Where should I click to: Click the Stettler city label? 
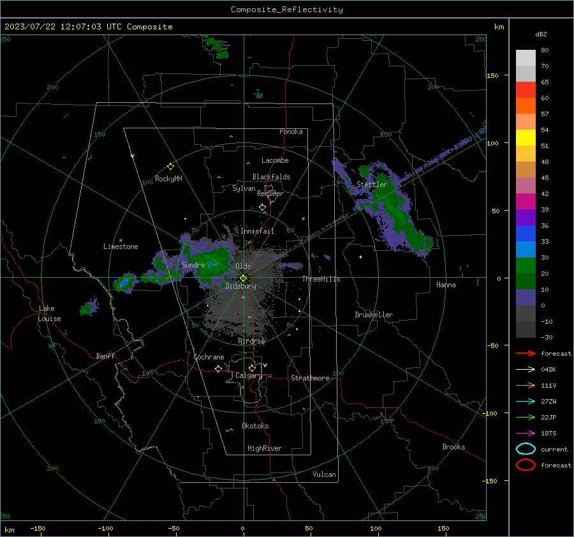[x=372, y=185]
